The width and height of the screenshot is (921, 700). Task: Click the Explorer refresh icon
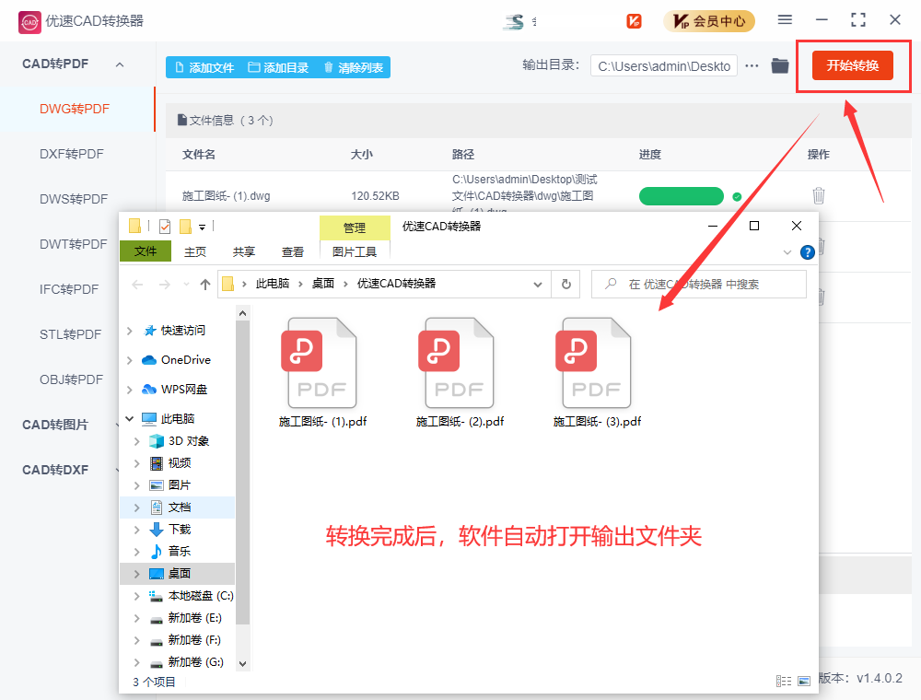point(566,285)
